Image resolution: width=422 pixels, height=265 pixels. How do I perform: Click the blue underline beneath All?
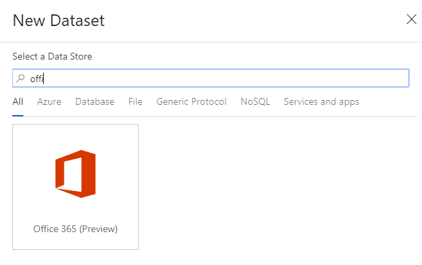tap(18, 116)
